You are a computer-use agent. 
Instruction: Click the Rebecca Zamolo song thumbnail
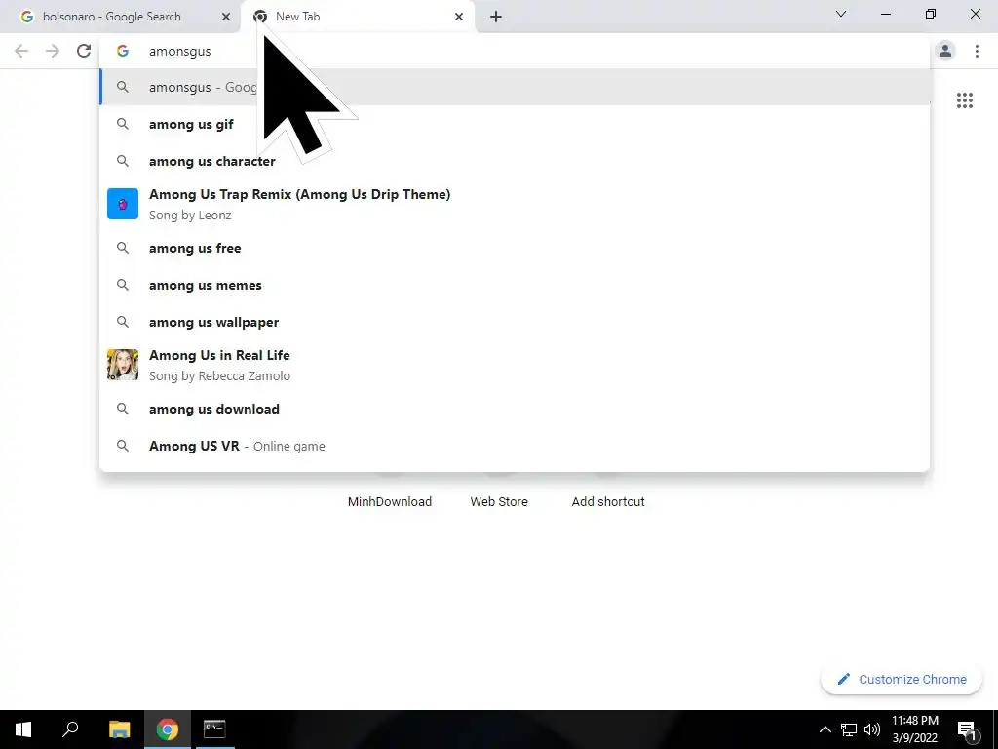click(x=123, y=365)
